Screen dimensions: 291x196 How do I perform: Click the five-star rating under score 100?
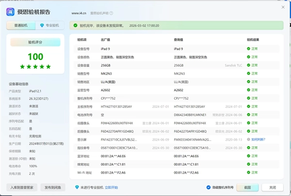tap(35, 66)
